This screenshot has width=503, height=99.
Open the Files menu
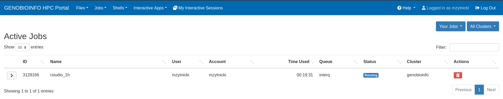pos(82,8)
